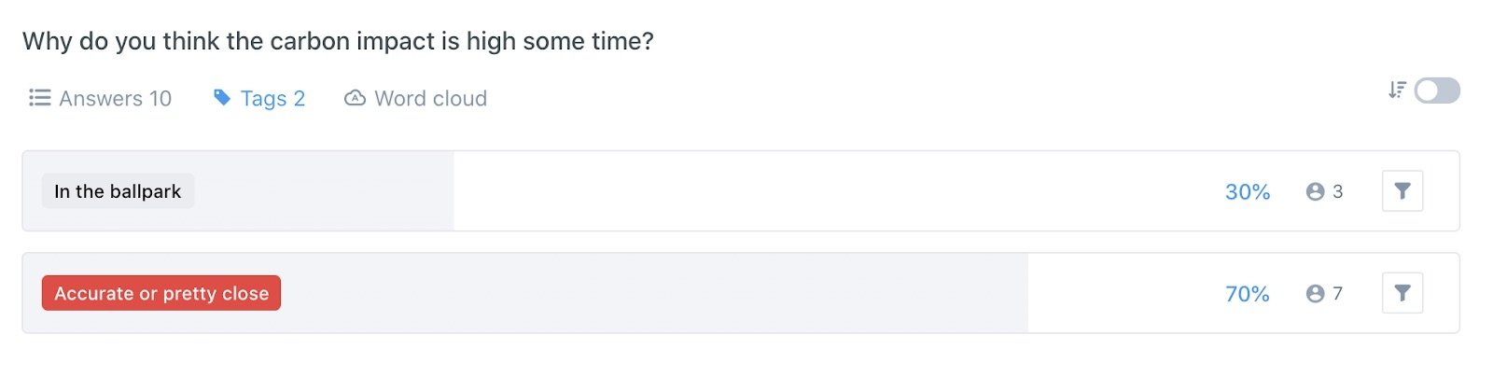Click the filter icon for Accurate or pretty close
The width and height of the screenshot is (1493, 391).
coord(1402,293)
